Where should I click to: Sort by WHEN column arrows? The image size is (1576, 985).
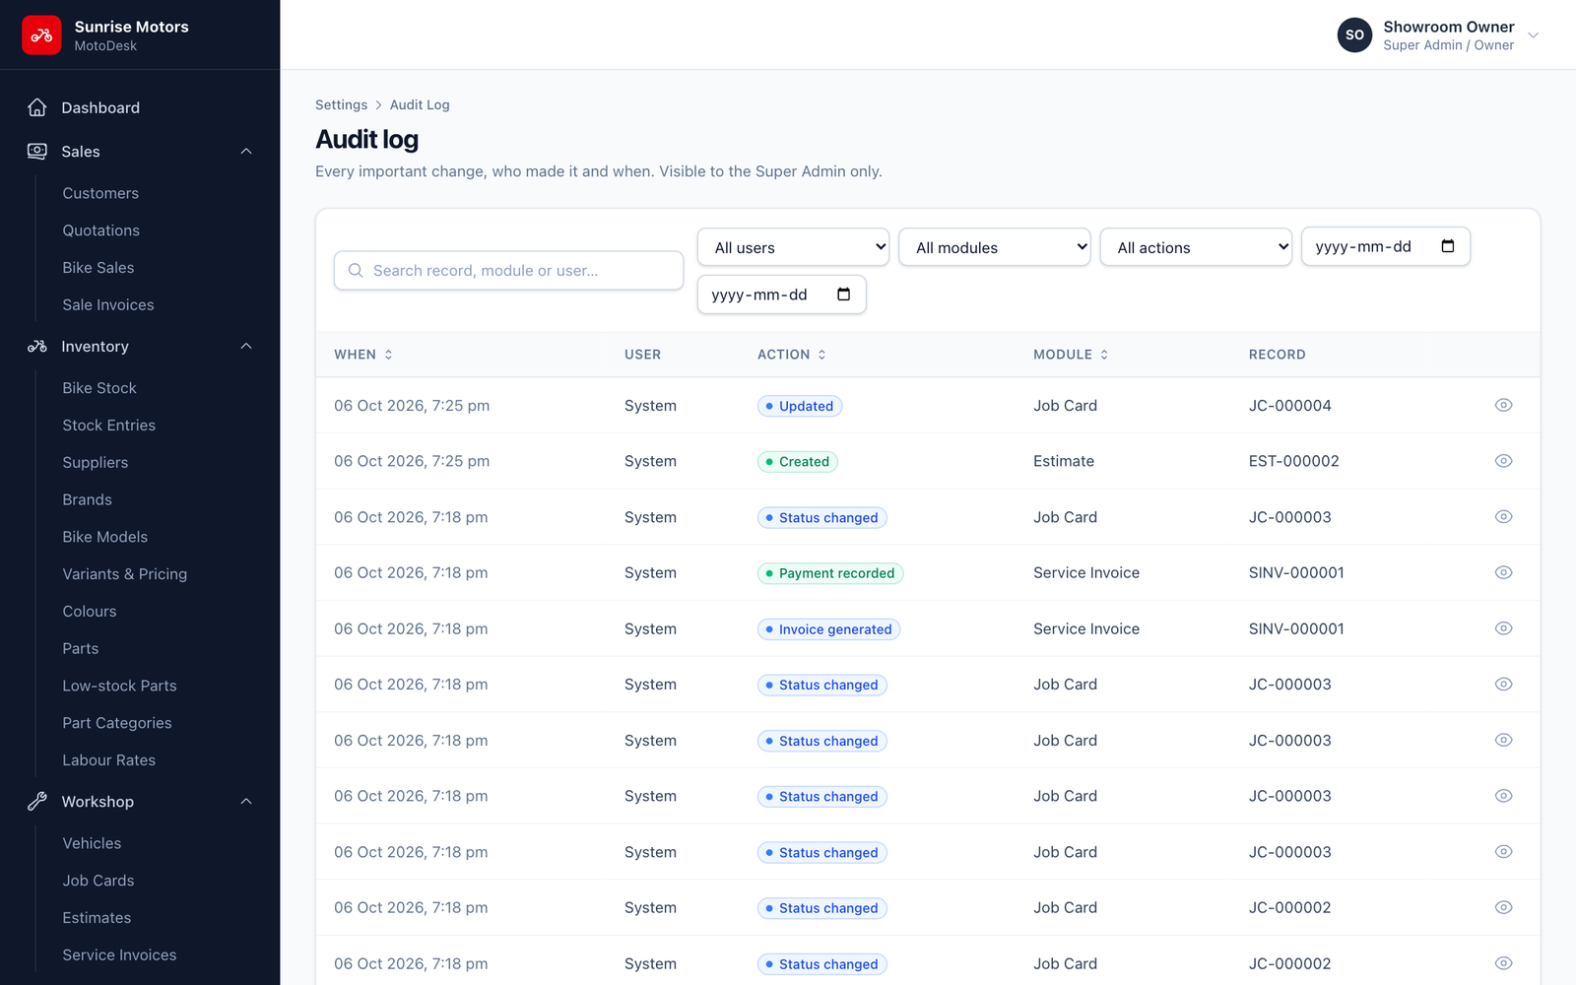[x=388, y=355]
